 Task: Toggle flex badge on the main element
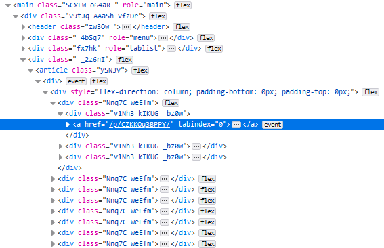(x=183, y=5)
